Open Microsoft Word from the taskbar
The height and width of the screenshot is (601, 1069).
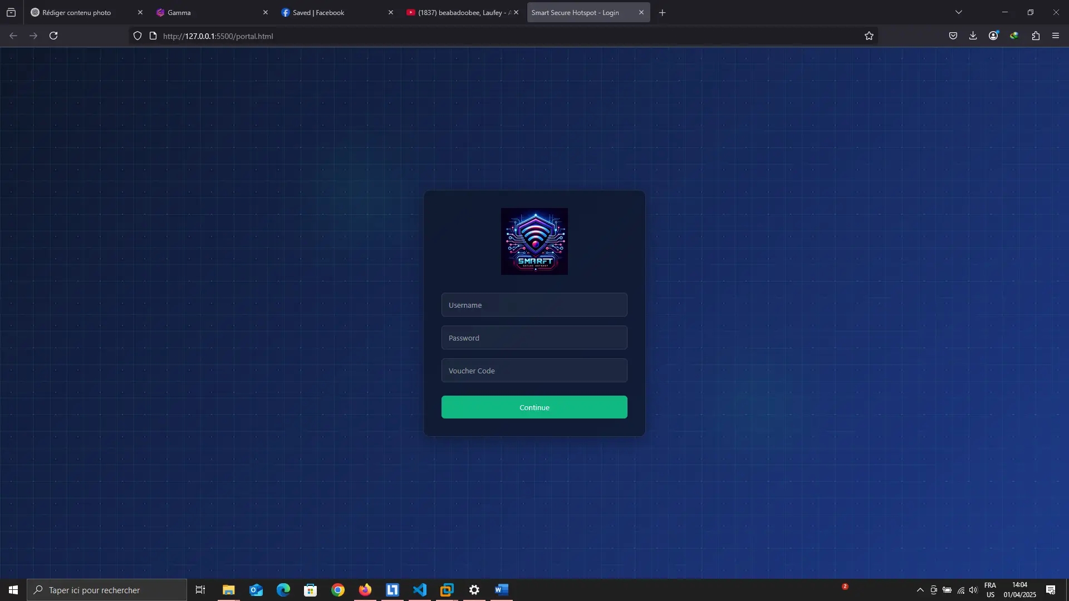[x=502, y=590]
